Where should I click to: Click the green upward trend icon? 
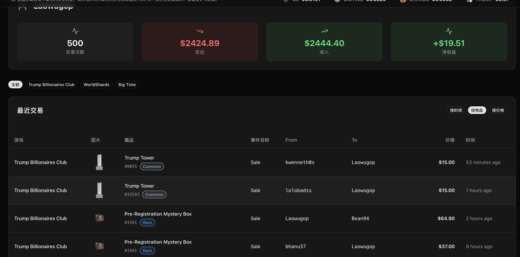coord(324,31)
